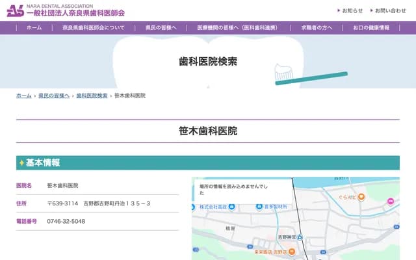Open the お問い合わせ link at top
The height and width of the screenshot is (260, 416).
pos(390,10)
